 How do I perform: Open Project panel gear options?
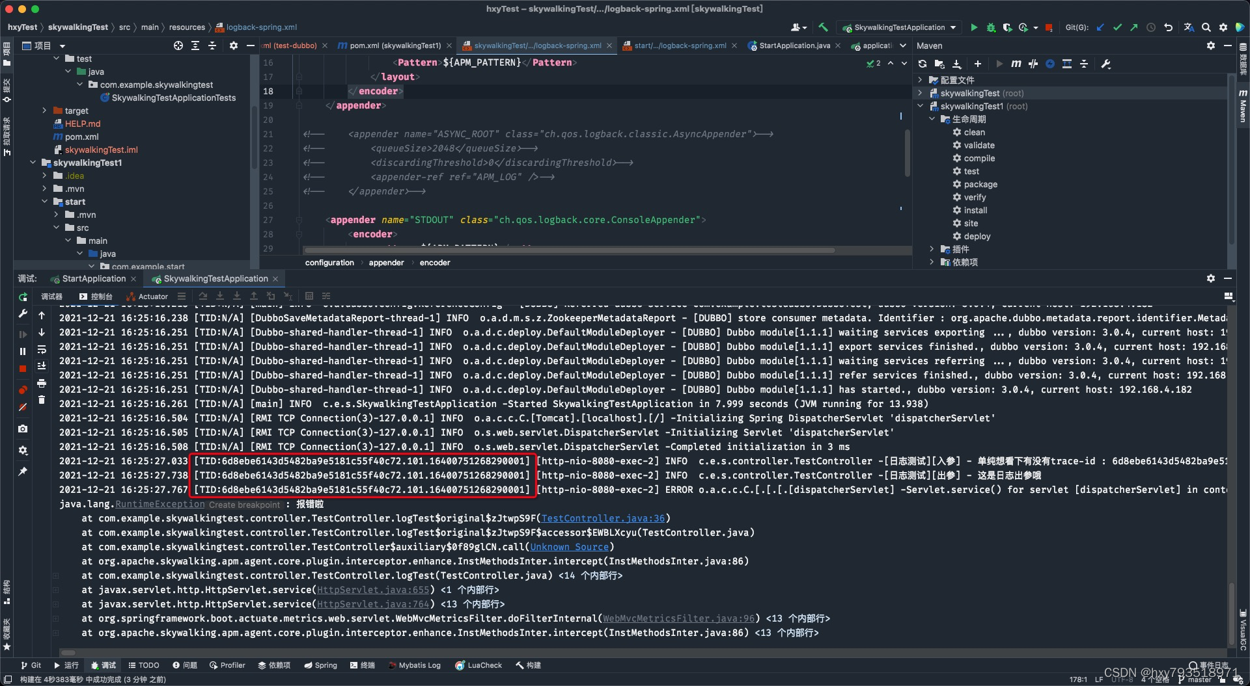coord(234,46)
